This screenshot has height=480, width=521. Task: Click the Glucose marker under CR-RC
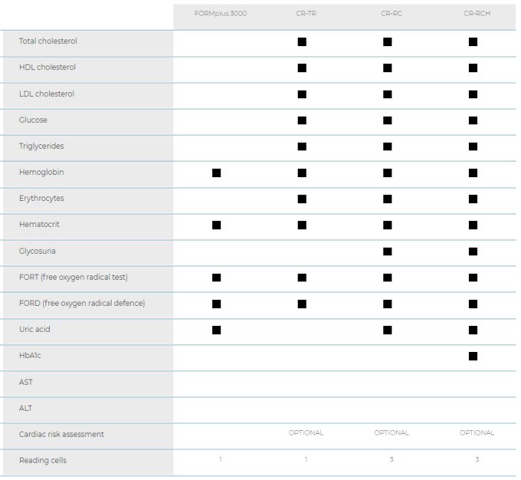pyautogui.click(x=387, y=121)
